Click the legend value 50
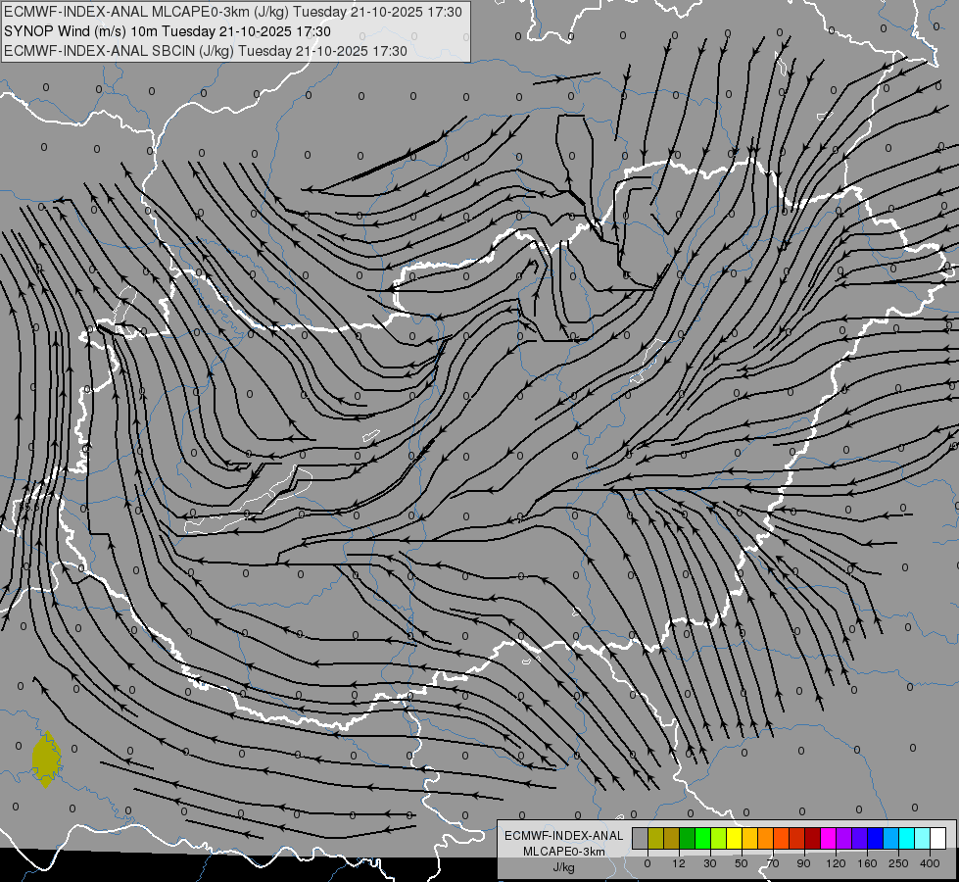Image resolution: width=959 pixels, height=882 pixels. tap(742, 863)
